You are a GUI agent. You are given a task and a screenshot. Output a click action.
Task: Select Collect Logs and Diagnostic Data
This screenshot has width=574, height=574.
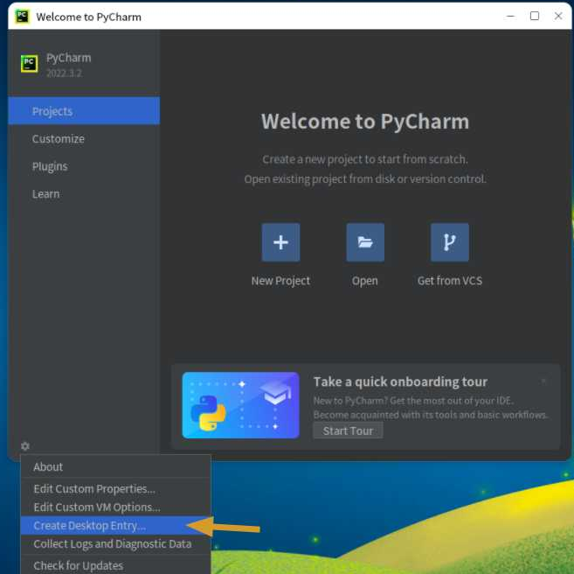pyautogui.click(x=115, y=544)
